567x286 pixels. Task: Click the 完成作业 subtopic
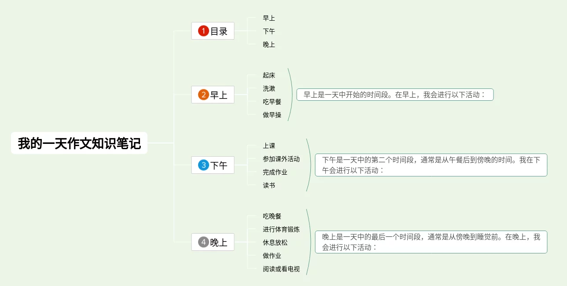(275, 172)
